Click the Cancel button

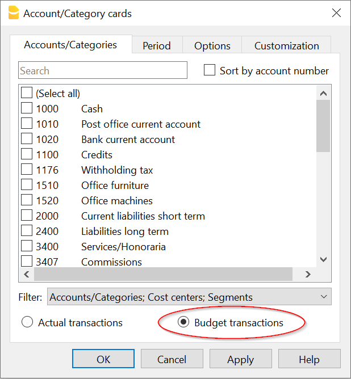coord(172,359)
